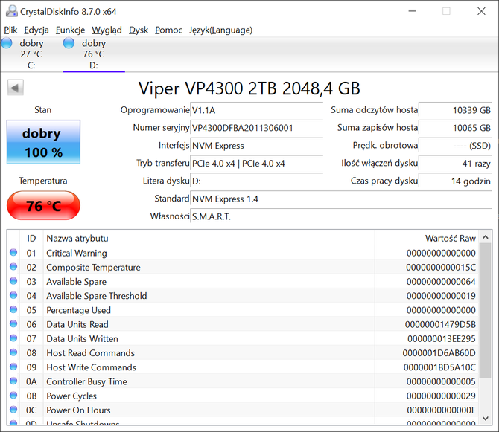The height and width of the screenshot is (432, 499).
Task: Click the status orb for Percentage Used row
Action: tap(13, 309)
